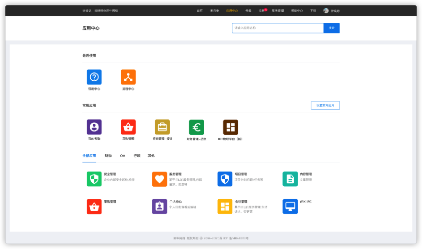The image size is (422, 249).
Task: Switch to the OA category tab
Action: [122, 156]
